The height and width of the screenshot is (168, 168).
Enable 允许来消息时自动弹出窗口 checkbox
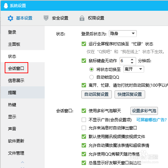pyautogui.click(x=84, y=128)
